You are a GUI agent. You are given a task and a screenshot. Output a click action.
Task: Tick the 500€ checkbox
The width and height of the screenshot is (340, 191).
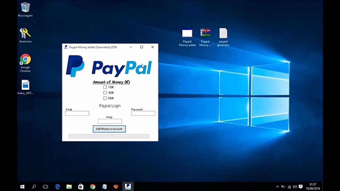point(105,98)
